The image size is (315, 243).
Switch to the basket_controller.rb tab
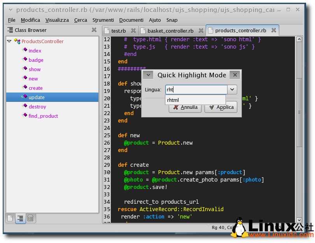(x=170, y=31)
